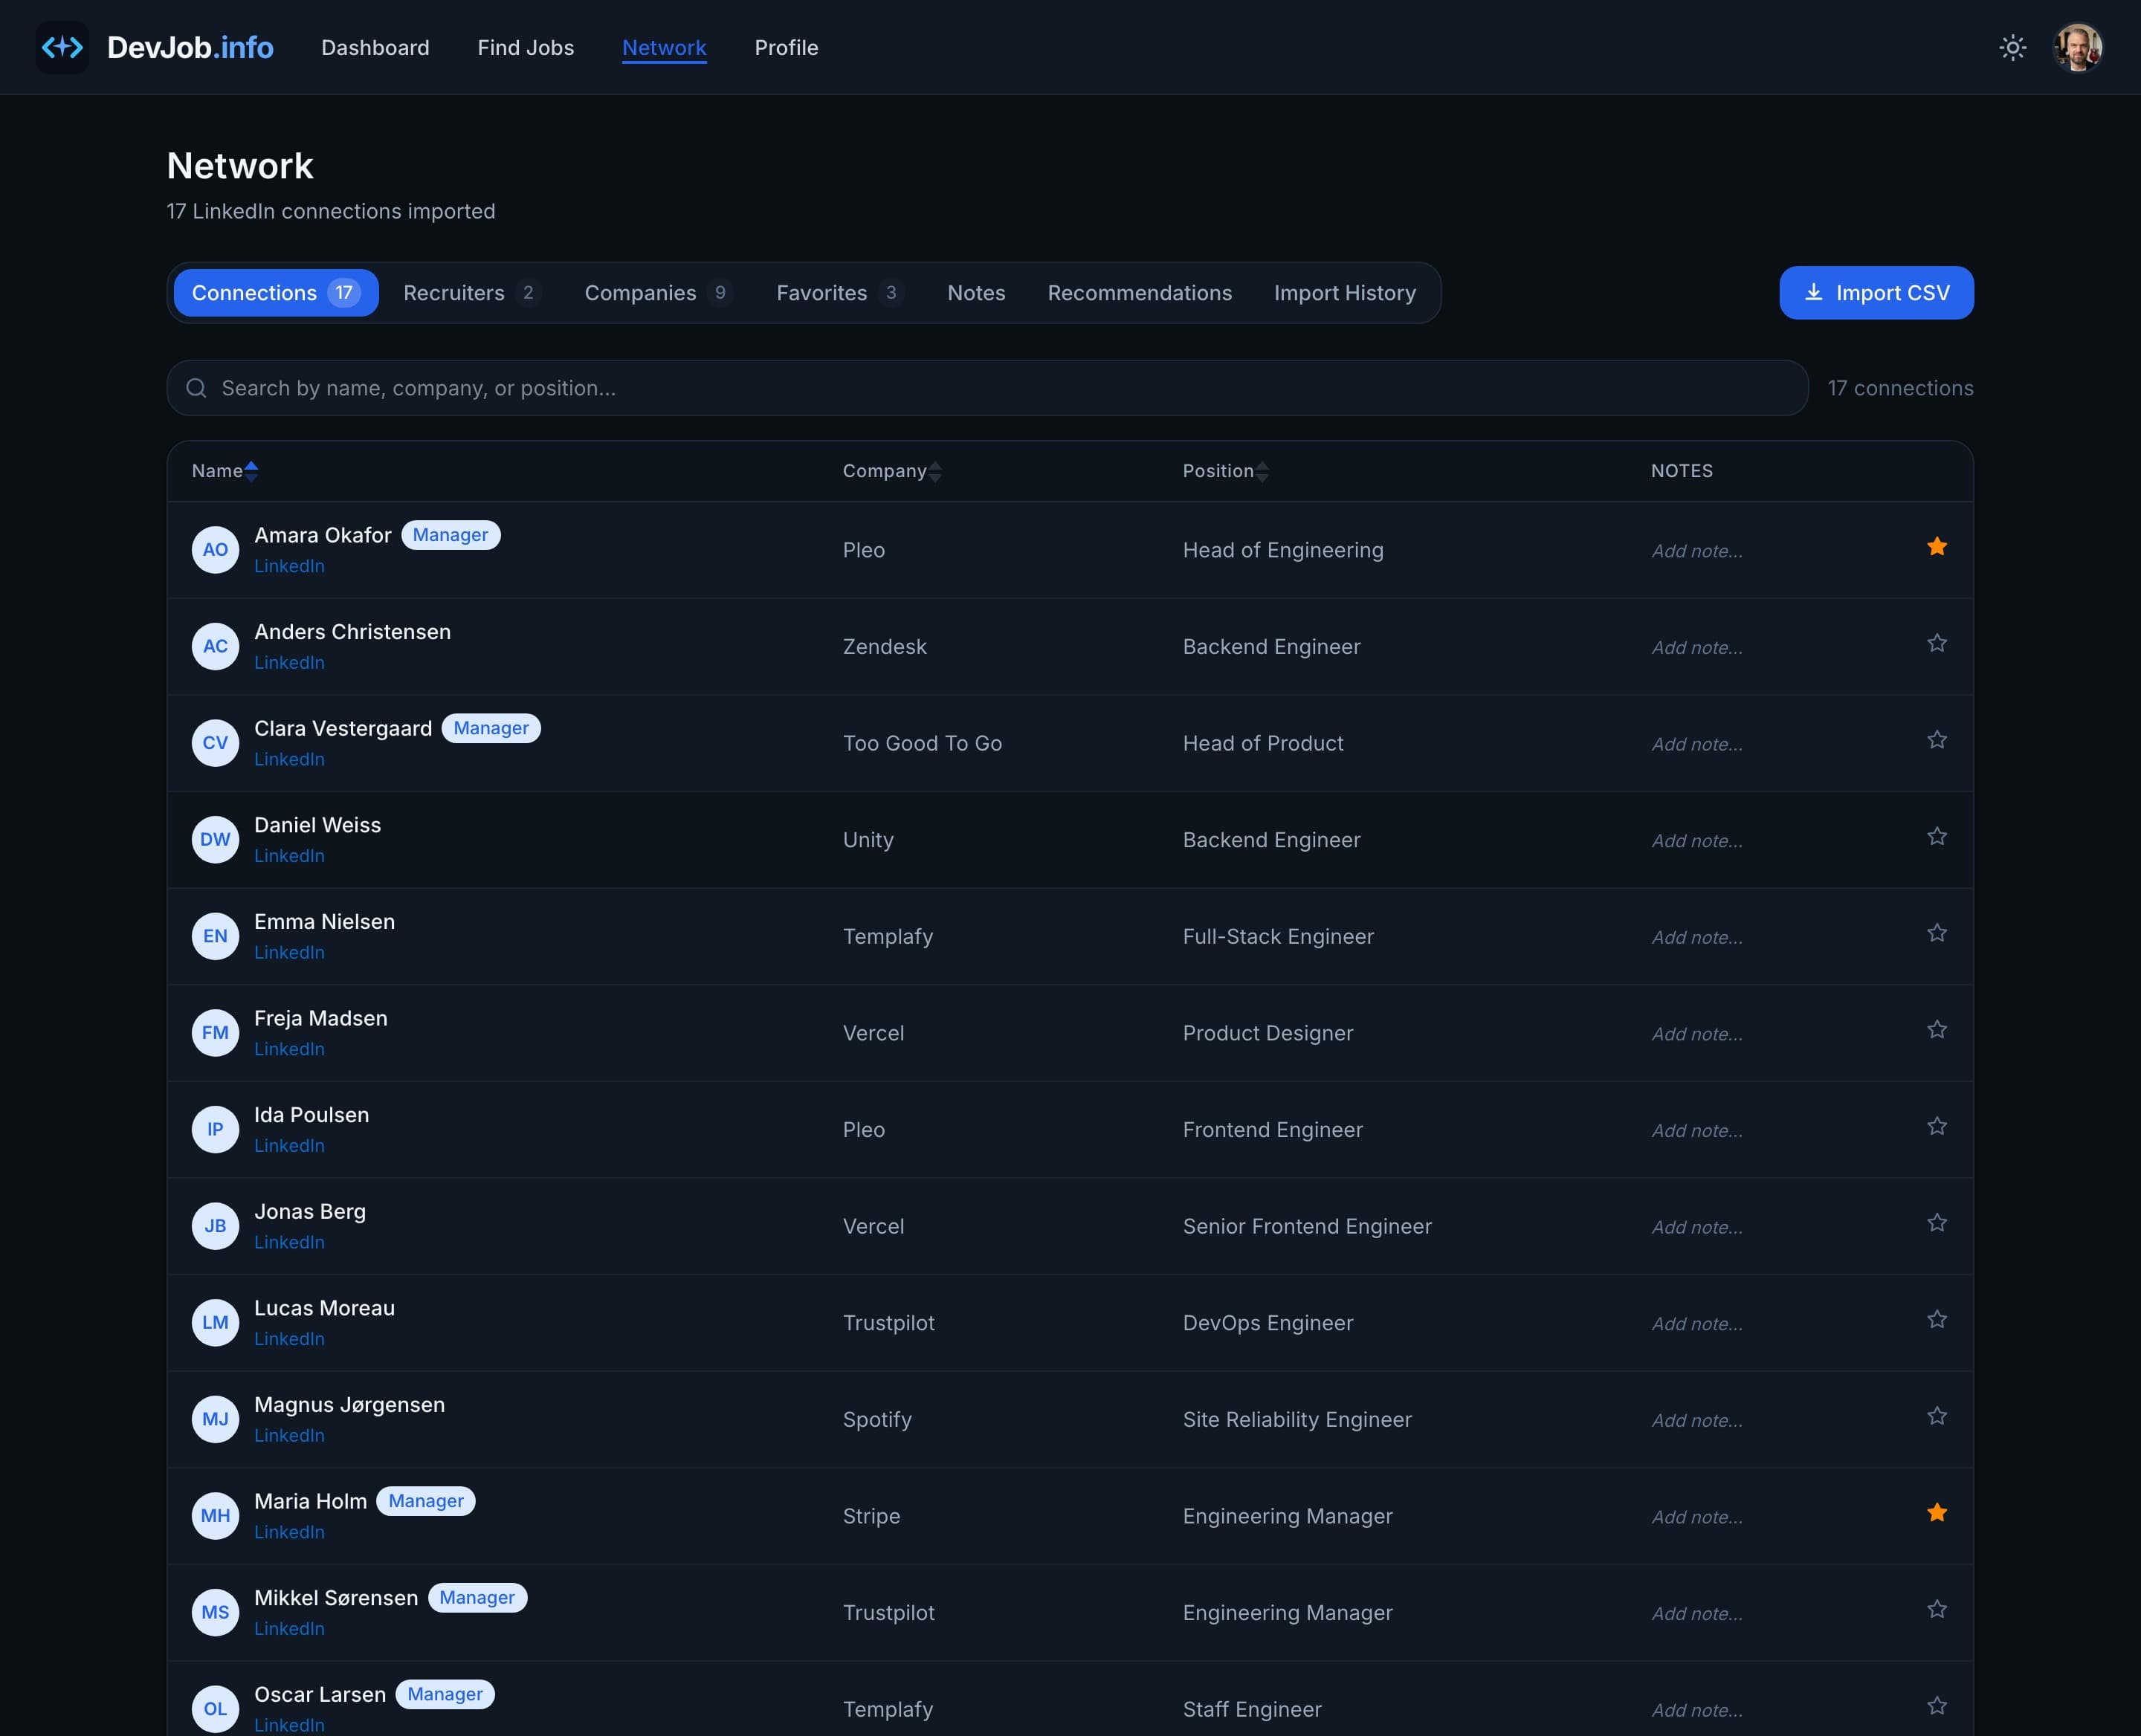2141x1736 pixels.
Task: Open the Notes tab
Action: click(x=976, y=293)
